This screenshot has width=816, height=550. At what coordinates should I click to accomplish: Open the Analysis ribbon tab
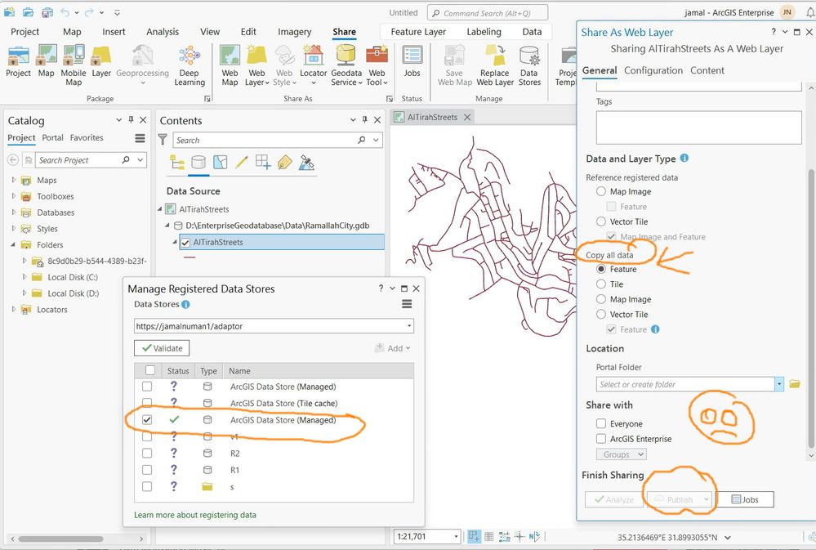pos(163,32)
